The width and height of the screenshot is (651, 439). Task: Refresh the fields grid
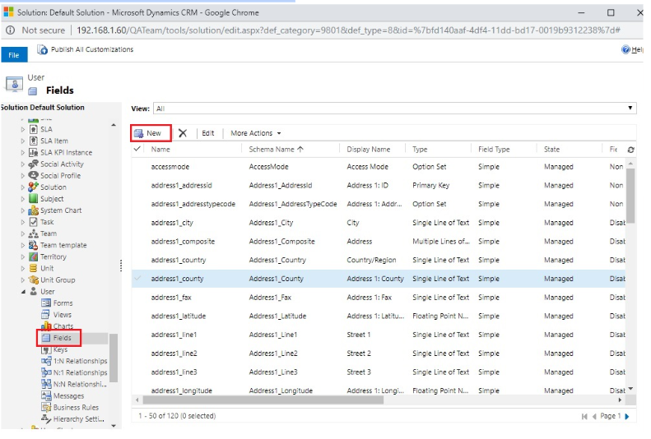(630, 150)
